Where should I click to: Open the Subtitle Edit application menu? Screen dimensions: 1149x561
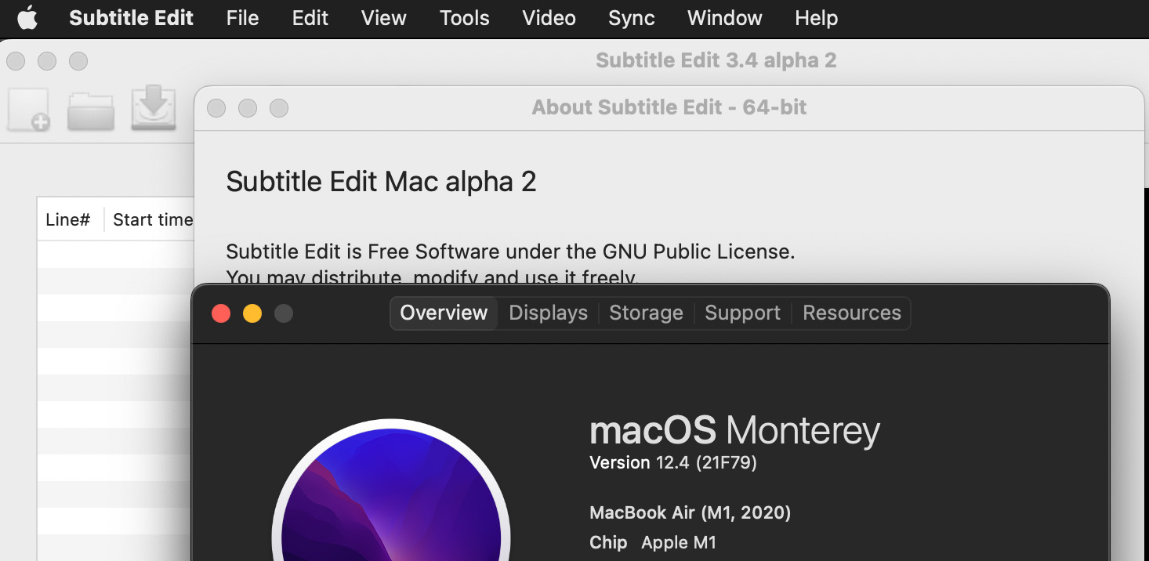pyautogui.click(x=131, y=18)
